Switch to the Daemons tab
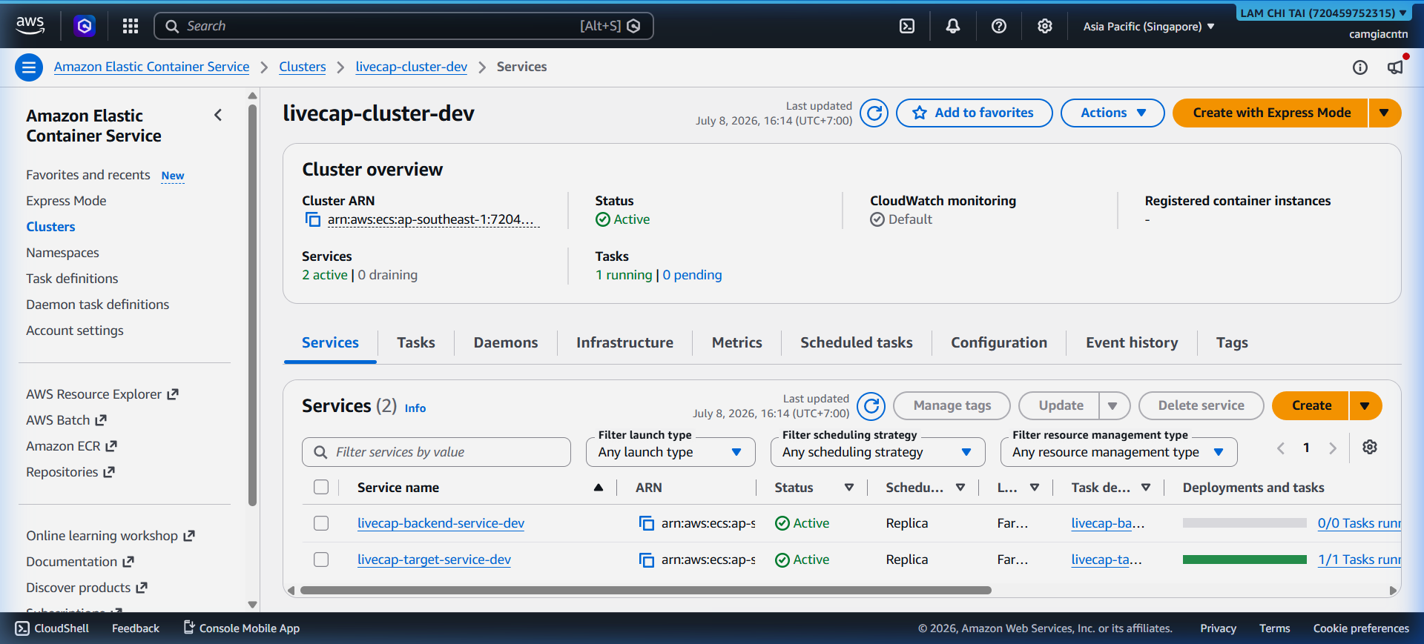Viewport: 1424px width, 644px height. pos(506,342)
